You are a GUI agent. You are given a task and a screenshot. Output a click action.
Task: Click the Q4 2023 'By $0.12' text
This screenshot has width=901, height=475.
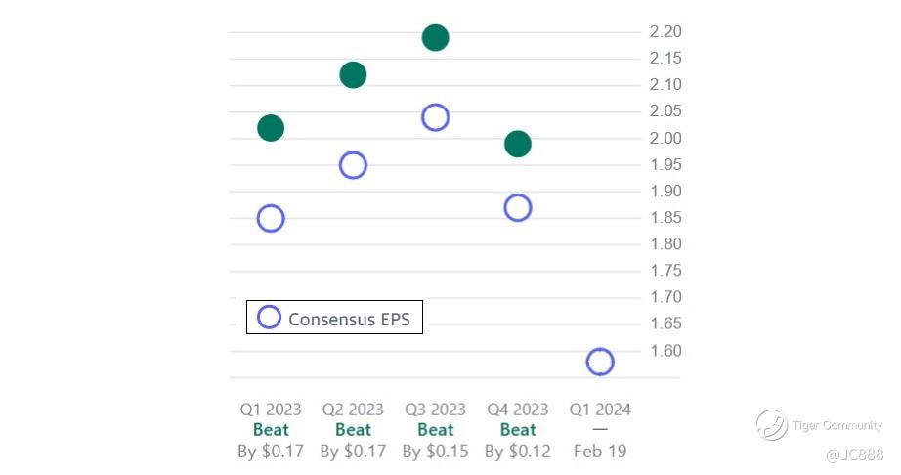point(518,452)
